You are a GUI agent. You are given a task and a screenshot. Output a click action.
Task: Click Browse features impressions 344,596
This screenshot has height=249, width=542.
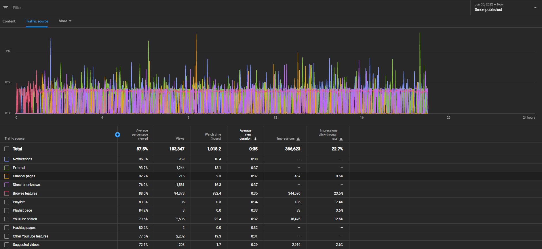click(x=294, y=193)
